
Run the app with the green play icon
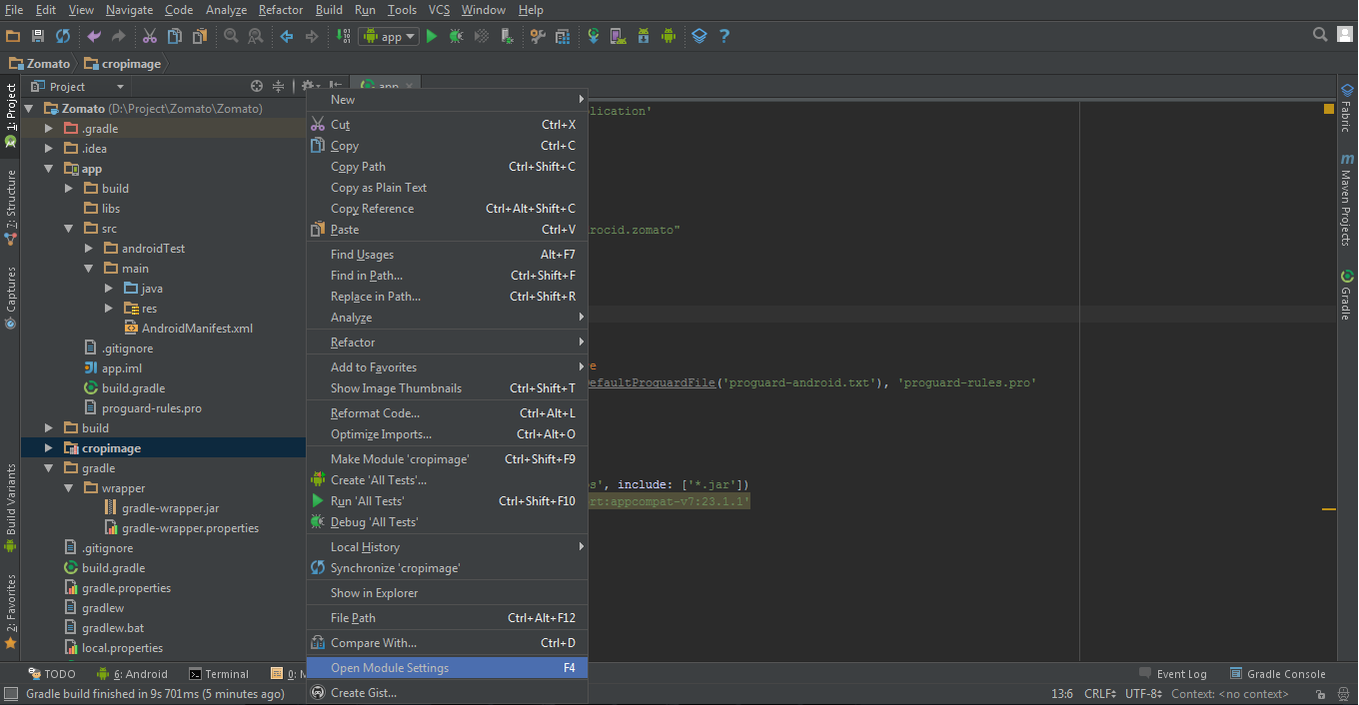point(432,36)
